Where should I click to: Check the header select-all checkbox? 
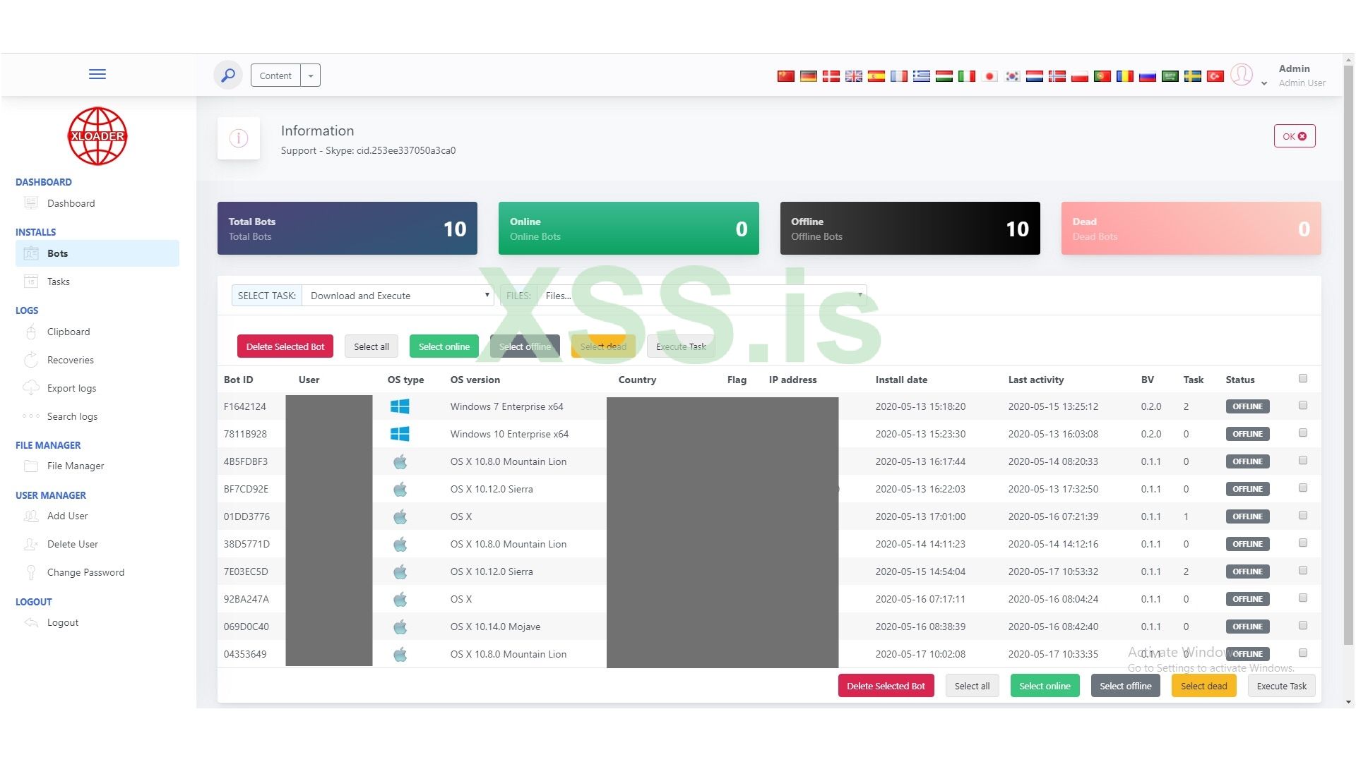point(1303,379)
